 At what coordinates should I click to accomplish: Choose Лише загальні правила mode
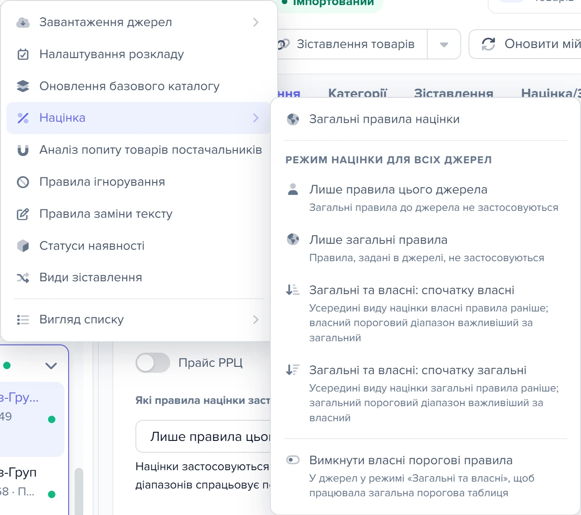[425, 248]
